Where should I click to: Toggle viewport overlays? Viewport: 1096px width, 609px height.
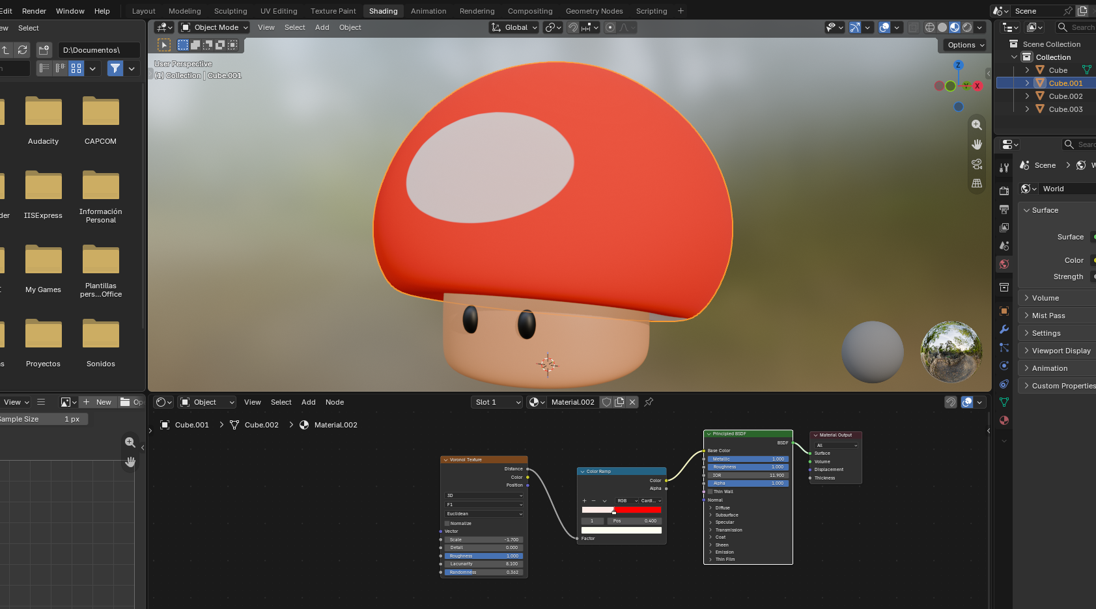pyautogui.click(x=884, y=27)
